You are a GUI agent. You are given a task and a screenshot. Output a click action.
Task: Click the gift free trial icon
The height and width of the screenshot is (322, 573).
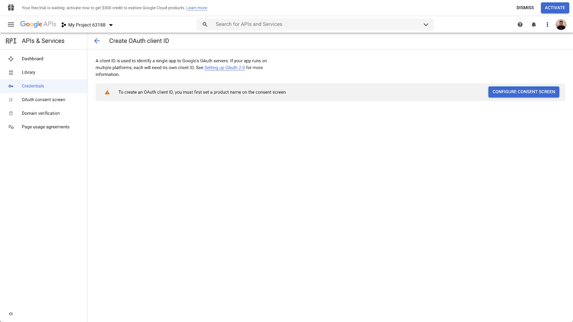(x=11, y=8)
